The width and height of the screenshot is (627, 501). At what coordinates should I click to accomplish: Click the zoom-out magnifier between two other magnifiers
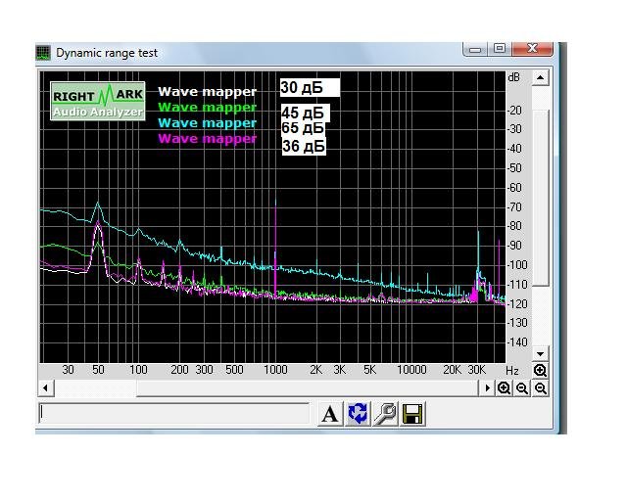(522, 387)
